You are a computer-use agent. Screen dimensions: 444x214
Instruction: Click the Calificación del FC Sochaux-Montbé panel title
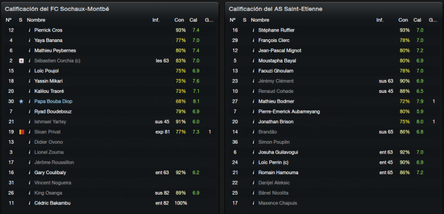(57, 9)
